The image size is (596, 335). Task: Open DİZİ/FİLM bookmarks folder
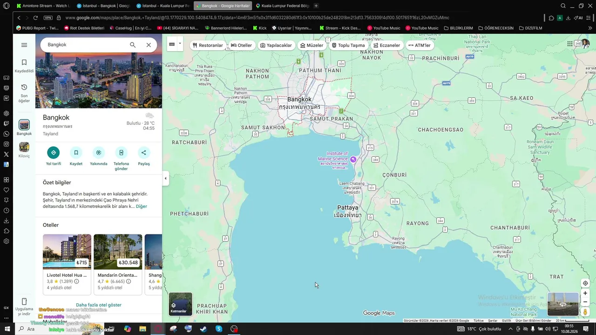click(530, 28)
